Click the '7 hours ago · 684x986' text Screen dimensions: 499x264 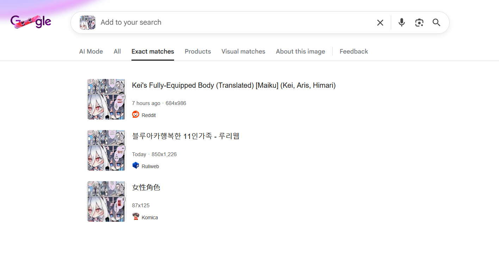[x=159, y=103]
